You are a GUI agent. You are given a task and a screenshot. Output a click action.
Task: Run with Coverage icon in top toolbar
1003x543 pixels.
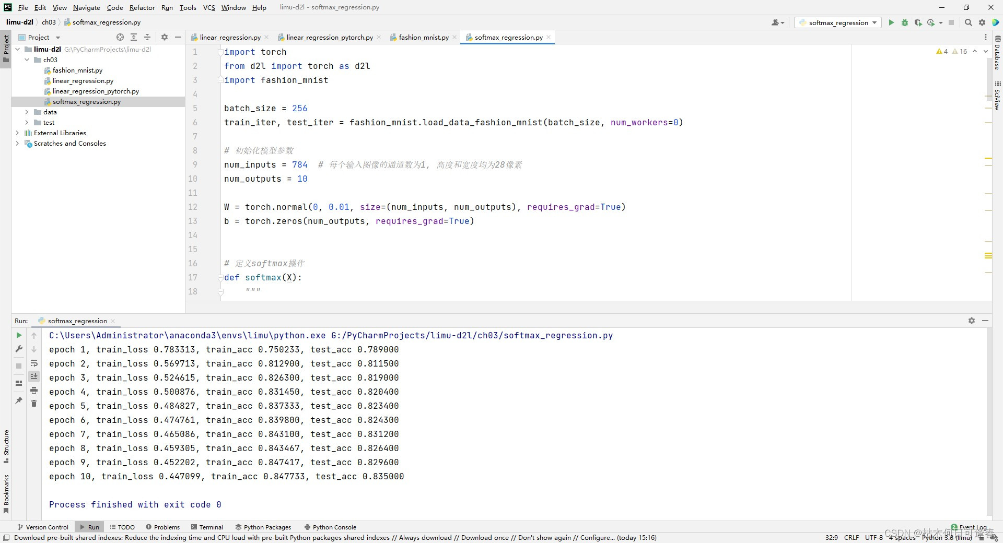(918, 22)
